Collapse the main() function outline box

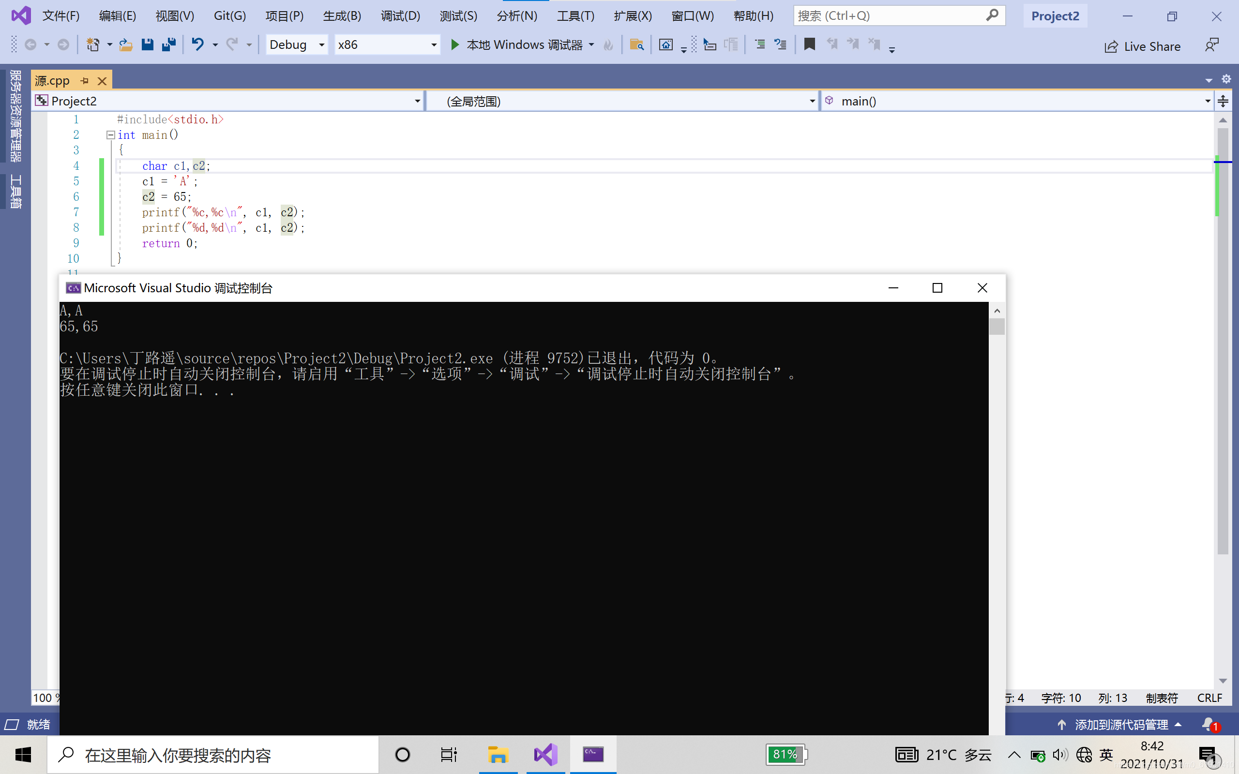pos(110,135)
